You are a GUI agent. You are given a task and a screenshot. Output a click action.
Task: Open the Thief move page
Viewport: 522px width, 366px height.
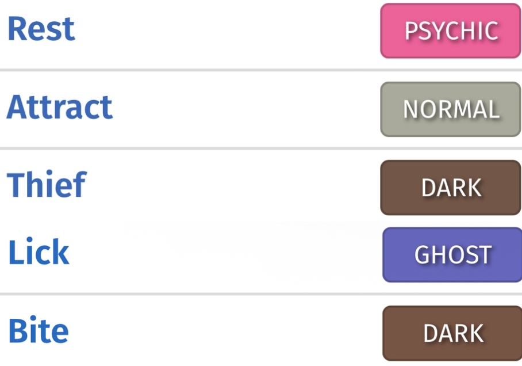click(47, 184)
